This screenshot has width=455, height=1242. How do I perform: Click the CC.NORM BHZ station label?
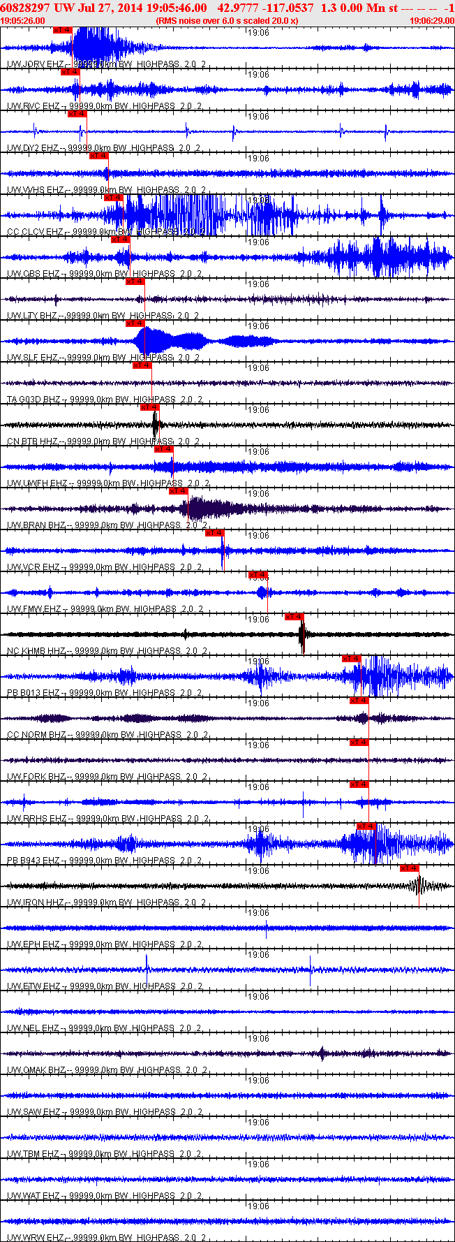point(36,735)
